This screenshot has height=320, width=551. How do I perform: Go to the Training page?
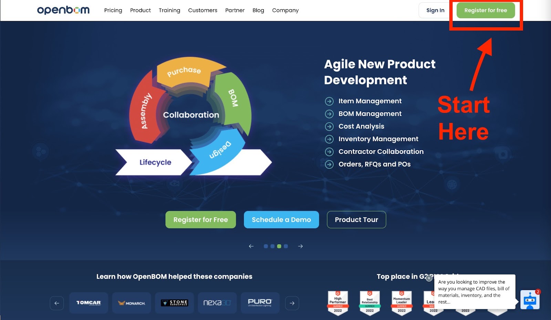(169, 10)
